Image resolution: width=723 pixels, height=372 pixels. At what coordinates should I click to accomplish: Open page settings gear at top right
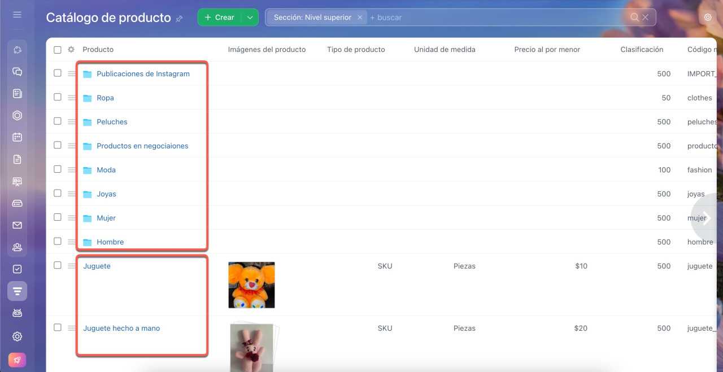(x=708, y=17)
